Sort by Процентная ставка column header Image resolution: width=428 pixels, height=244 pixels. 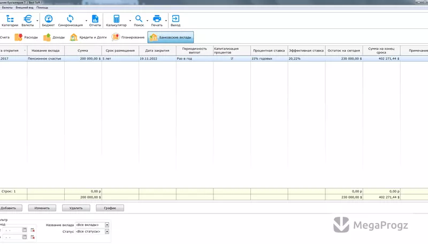click(269, 50)
